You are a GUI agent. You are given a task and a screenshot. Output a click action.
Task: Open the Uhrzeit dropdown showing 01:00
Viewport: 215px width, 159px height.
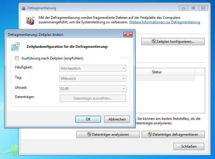tap(93, 89)
